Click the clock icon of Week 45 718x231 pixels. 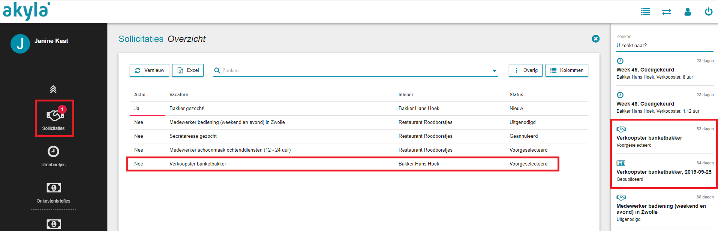[x=620, y=61]
